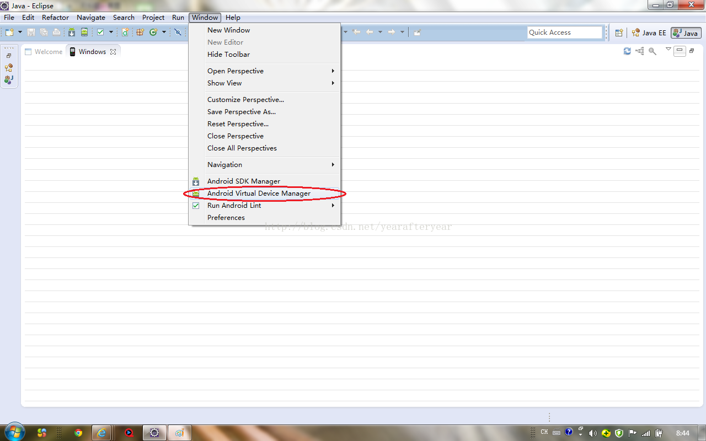Open the Edit menu

tap(28, 18)
